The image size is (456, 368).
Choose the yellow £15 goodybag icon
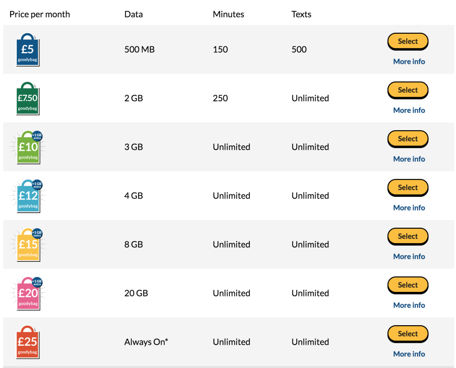(28, 245)
